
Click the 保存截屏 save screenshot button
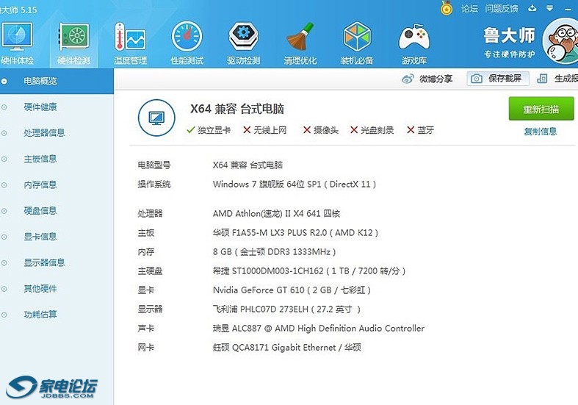pos(497,79)
